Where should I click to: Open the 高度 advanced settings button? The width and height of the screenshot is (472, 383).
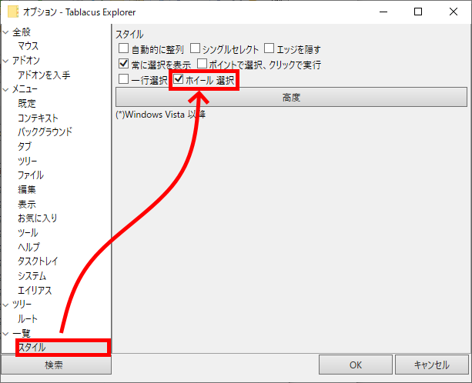[291, 97]
